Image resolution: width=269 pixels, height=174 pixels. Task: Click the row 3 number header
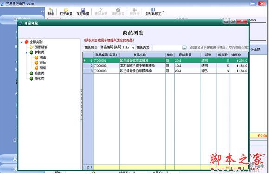tap(88, 71)
